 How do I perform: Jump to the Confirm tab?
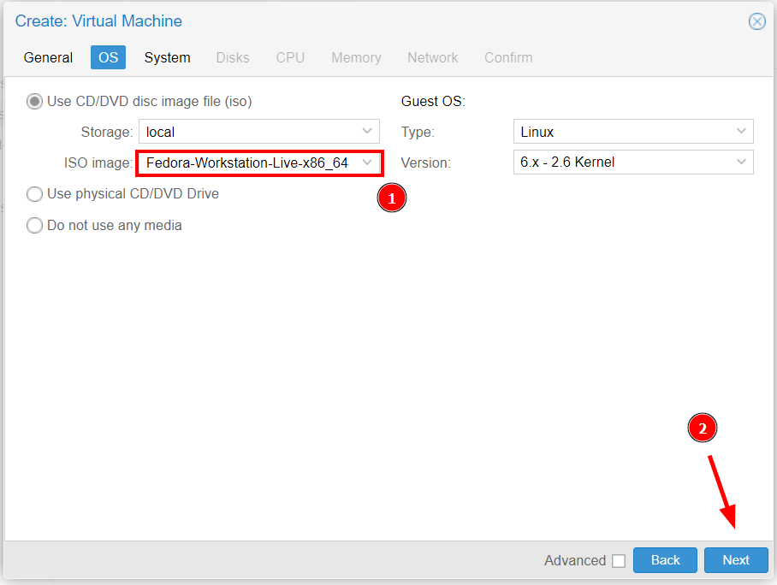point(508,57)
